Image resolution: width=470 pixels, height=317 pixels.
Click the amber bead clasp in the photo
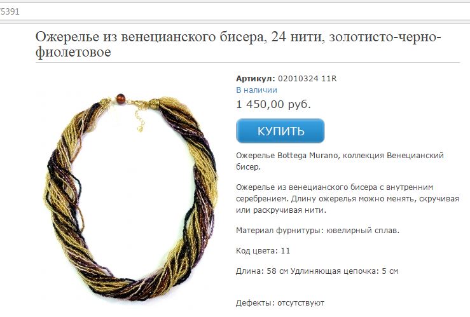[x=121, y=98]
